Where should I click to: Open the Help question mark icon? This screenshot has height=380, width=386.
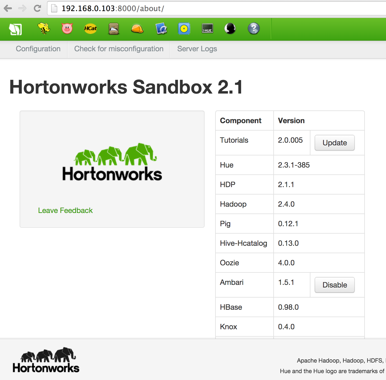click(x=254, y=29)
